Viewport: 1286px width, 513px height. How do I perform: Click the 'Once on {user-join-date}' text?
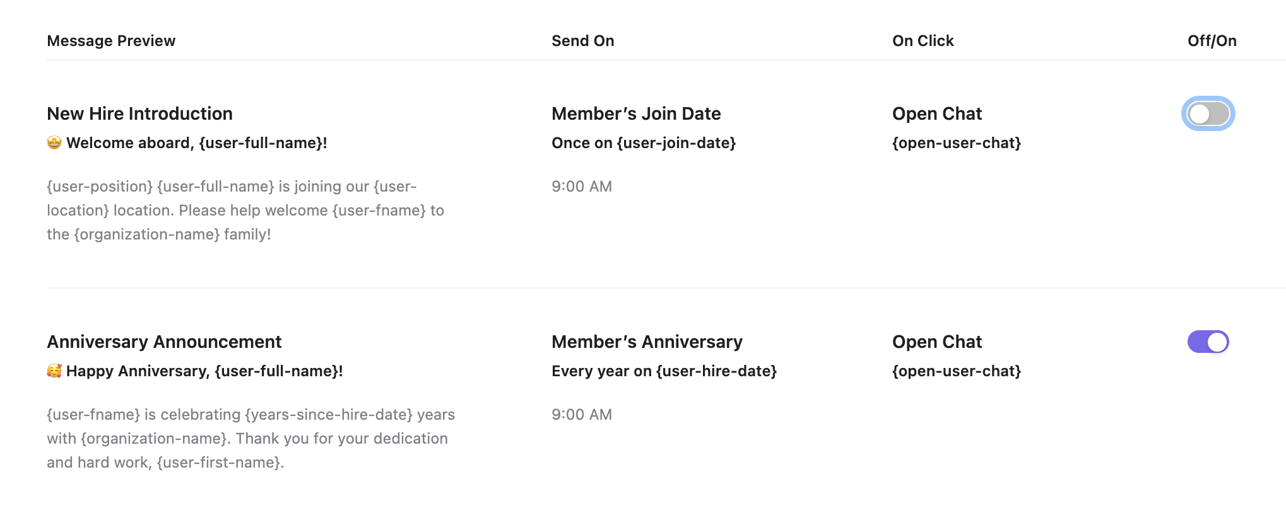point(644,143)
